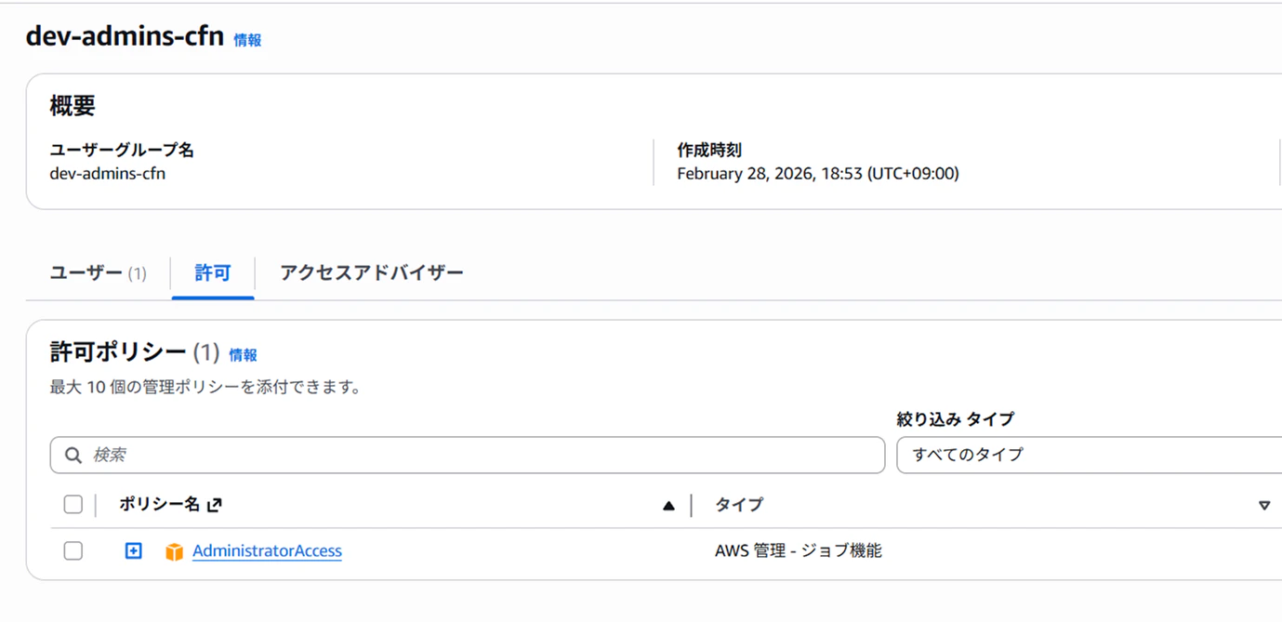The height and width of the screenshot is (622, 1282).
Task: Click the ポリシー名 column header
Action: [159, 505]
